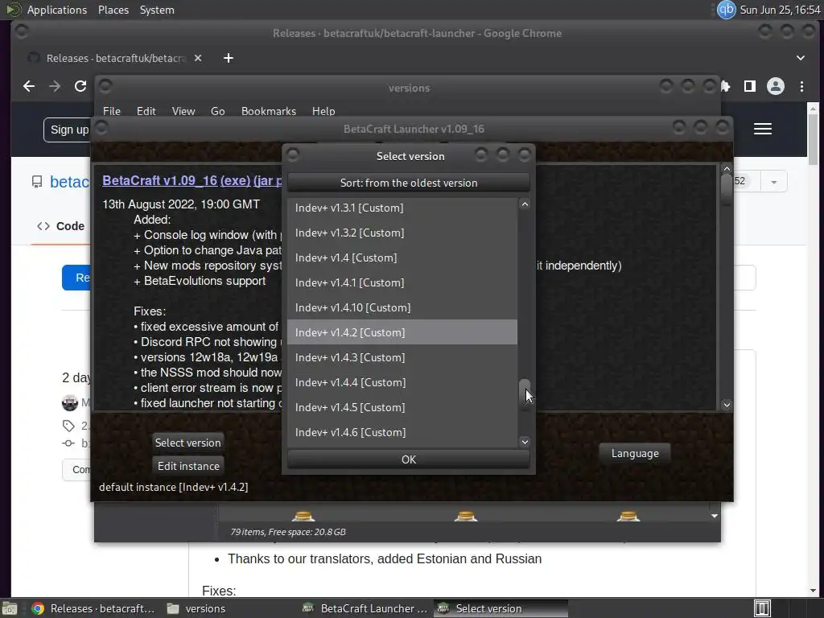
Task: Open Chrome profile avatar icon
Action: [776, 86]
